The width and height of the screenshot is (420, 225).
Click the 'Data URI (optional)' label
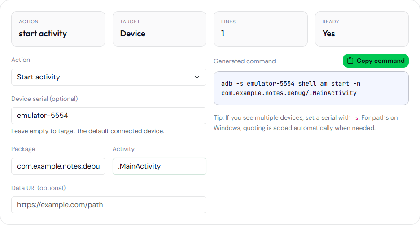38,188
